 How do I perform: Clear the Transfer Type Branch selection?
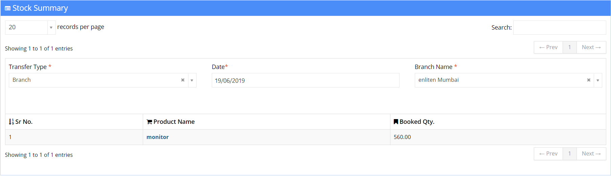(x=183, y=80)
